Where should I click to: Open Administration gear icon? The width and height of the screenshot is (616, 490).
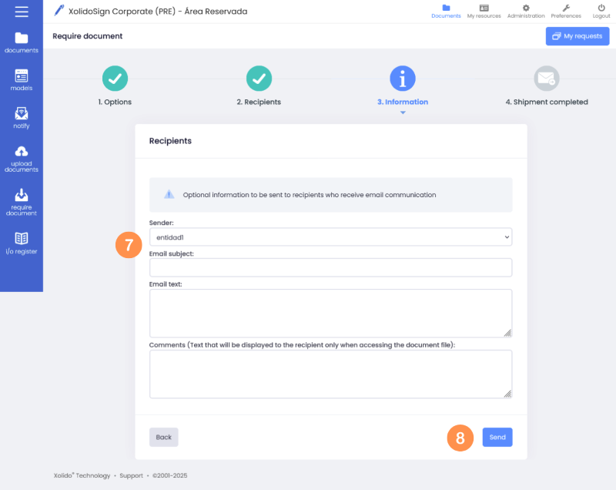point(526,8)
